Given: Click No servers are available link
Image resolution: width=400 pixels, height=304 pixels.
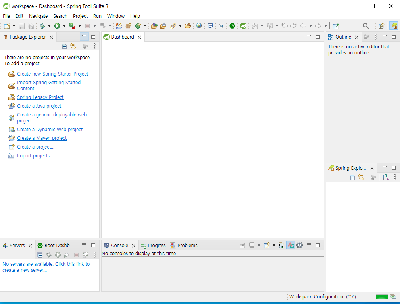Looking at the screenshot, I should point(46,267).
